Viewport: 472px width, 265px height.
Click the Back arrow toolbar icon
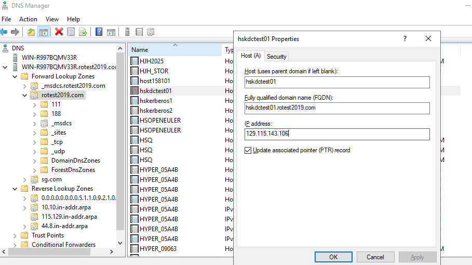click(4, 32)
